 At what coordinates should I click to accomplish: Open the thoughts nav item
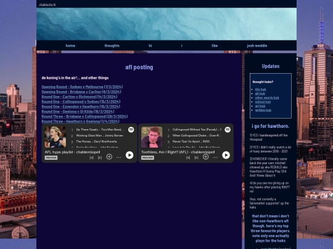(x=112, y=45)
